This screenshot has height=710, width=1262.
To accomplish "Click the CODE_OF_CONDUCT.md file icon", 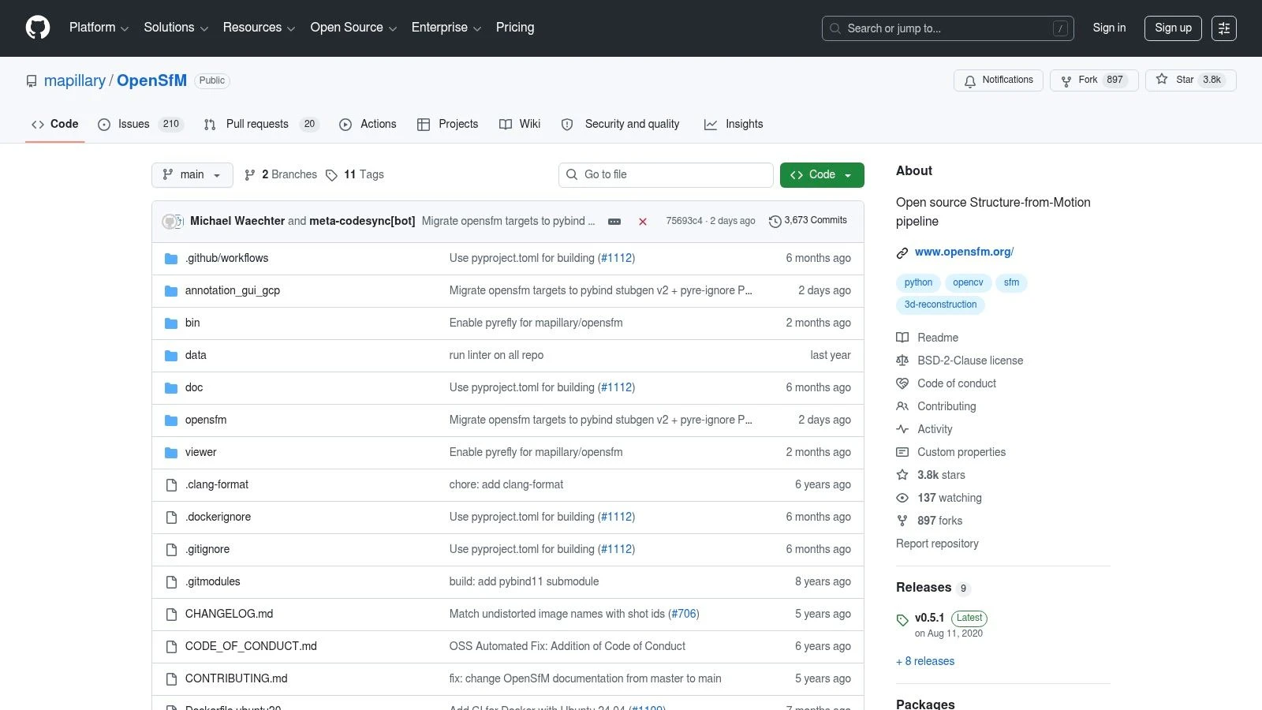I will coord(171,647).
